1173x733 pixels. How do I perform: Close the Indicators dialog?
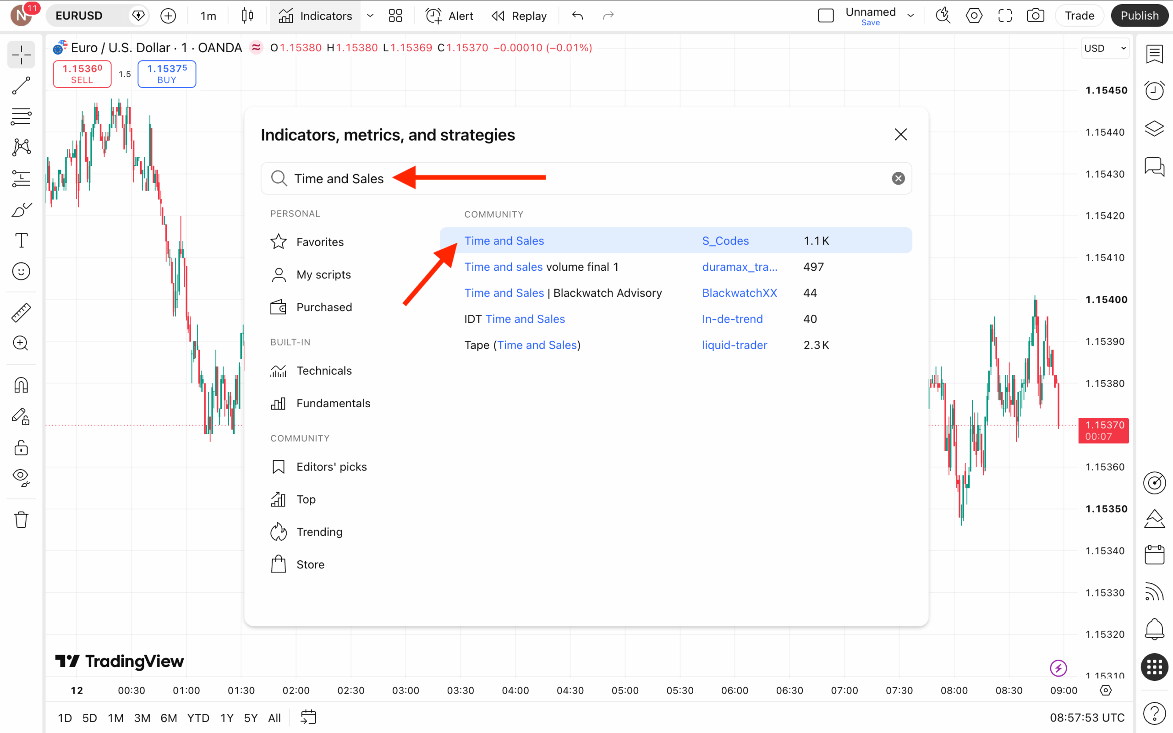900,134
